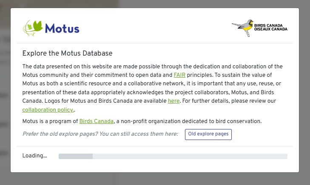Click the dimmed backdrop below the dialog
The width and height of the screenshot is (310, 185).
point(155,179)
